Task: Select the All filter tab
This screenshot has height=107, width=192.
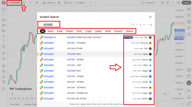Action: point(42,31)
